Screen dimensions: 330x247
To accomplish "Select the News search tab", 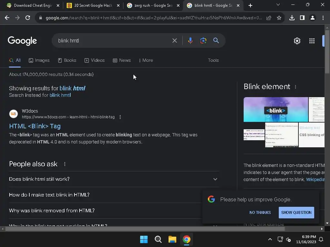I will point(121,60).
